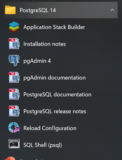Click the Reload Configuration circular arrow icon
This screenshot has width=122, height=160.
[14, 127]
